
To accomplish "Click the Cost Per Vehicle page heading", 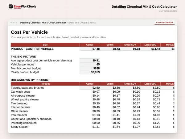I will 29,32.
